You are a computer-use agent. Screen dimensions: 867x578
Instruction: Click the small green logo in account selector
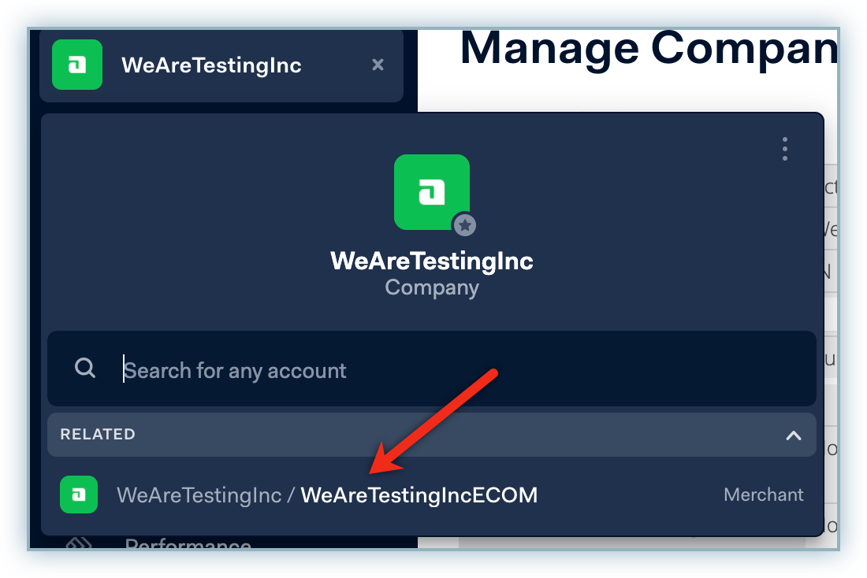tap(77, 65)
